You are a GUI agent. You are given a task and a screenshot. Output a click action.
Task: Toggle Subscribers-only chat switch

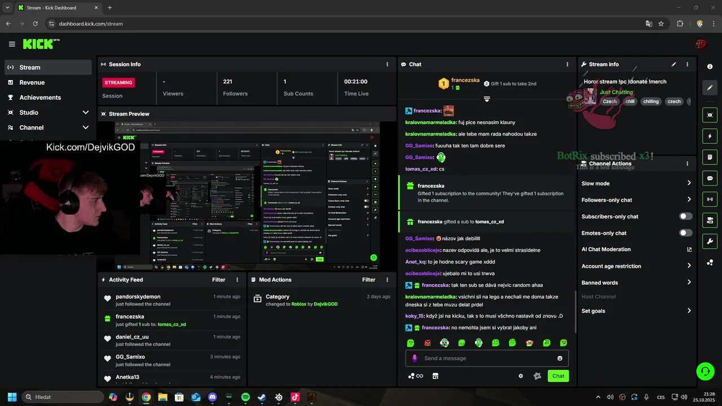(x=686, y=217)
